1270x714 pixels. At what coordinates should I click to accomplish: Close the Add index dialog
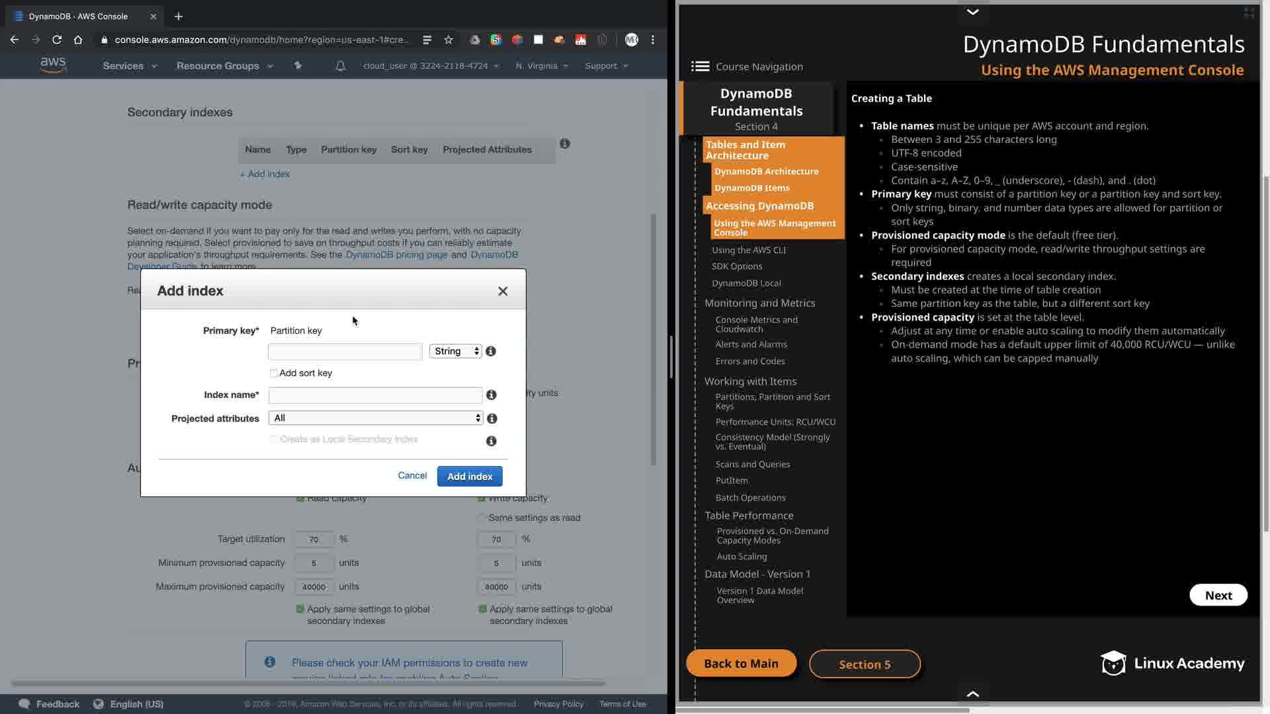[x=503, y=291]
